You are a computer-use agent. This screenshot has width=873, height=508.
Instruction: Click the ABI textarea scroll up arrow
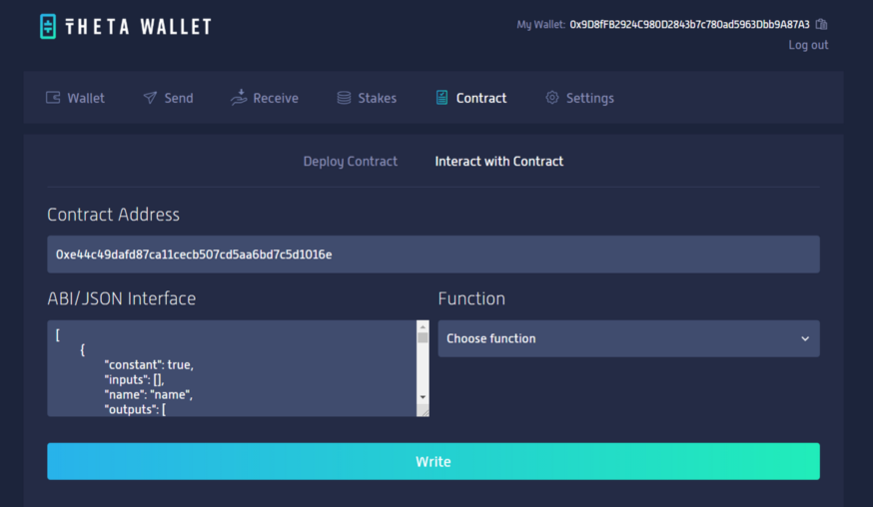[423, 326]
